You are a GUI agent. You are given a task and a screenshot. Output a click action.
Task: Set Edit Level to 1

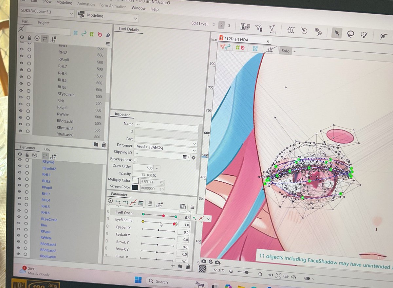coord(214,24)
